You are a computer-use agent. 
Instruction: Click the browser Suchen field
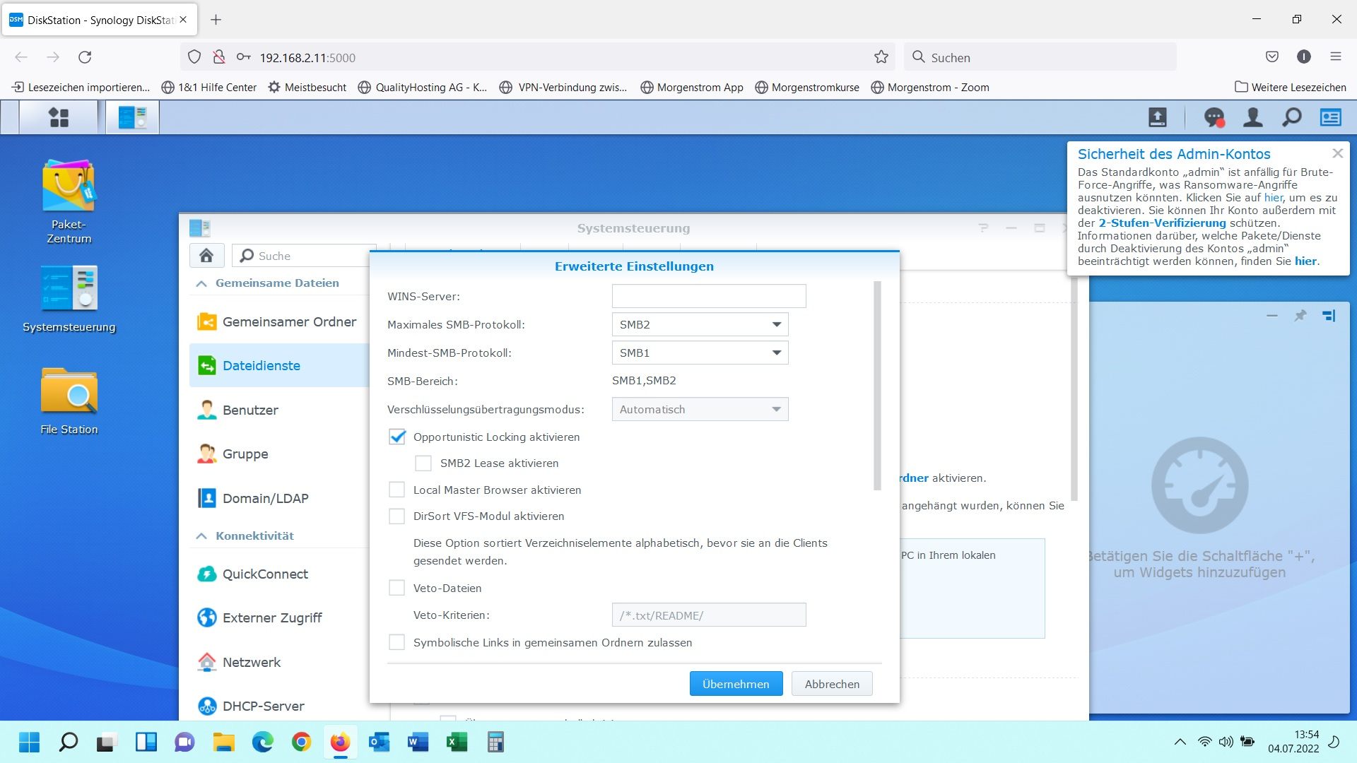[1040, 57]
